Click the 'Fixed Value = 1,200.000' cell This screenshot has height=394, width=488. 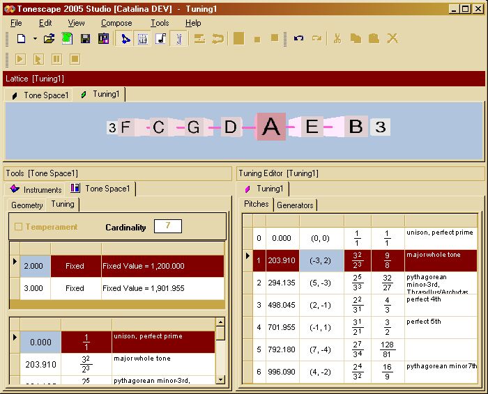(x=162, y=266)
